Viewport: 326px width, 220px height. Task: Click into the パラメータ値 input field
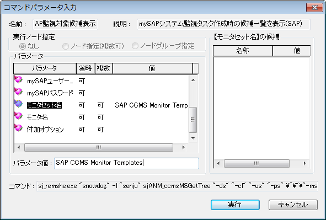(x=126, y=163)
